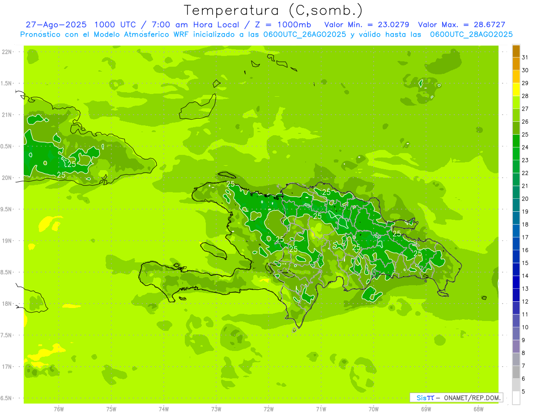
Task: Click the 29 value on the color scale
Action: pyautogui.click(x=525, y=83)
